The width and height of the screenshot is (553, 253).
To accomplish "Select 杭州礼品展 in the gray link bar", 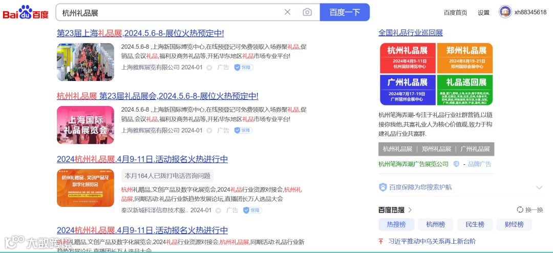I will 397,149.
